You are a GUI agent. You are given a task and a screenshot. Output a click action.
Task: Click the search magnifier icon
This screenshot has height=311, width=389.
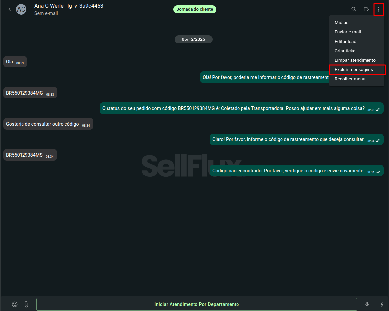pos(354,9)
